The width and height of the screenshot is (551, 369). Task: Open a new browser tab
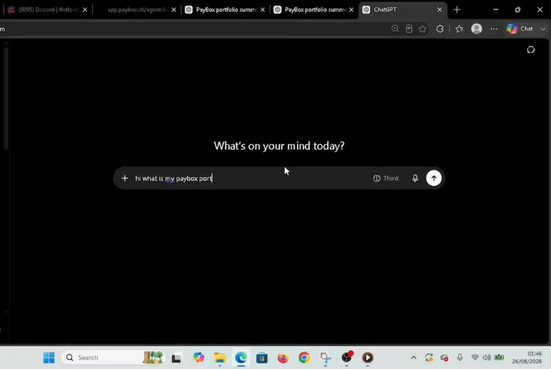[x=457, y=10]
